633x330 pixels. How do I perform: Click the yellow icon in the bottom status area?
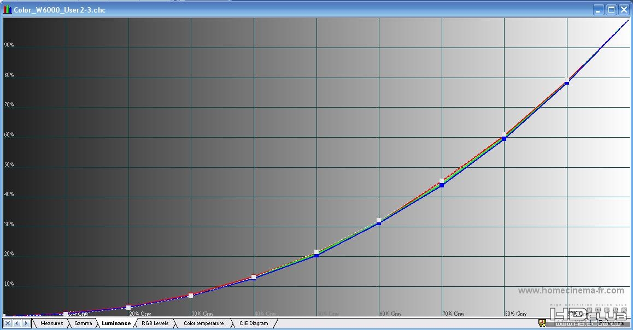click(542, 323)
